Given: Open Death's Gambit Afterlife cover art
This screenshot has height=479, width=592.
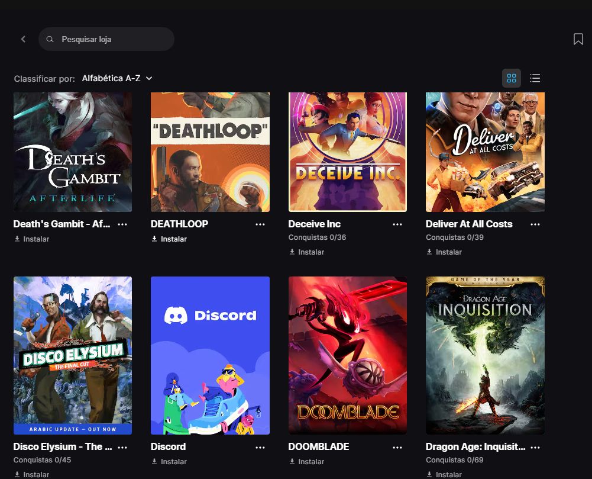Looking at the screenshot, I should [x=73, y=152].
